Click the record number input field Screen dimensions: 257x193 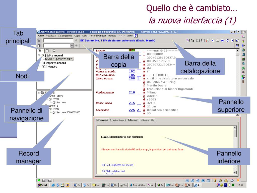(58, 40)
